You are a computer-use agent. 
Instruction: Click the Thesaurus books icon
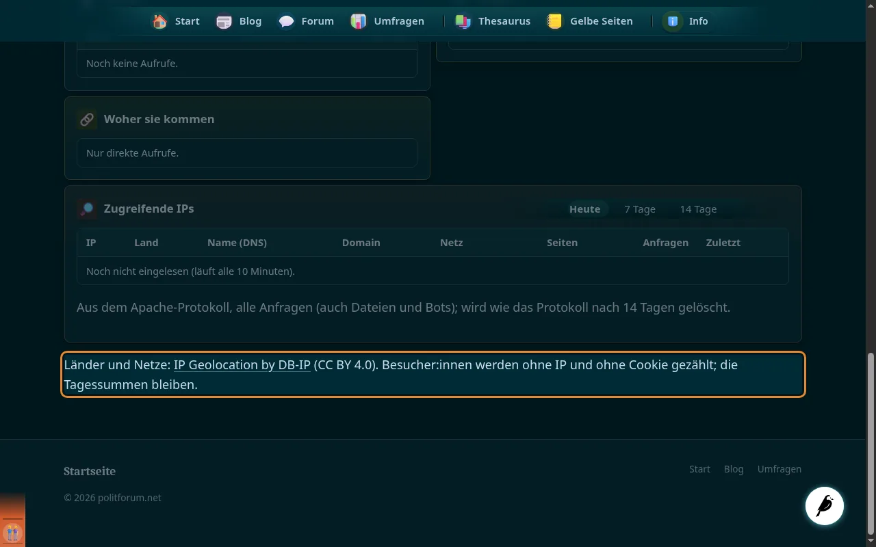pos(463,21)
